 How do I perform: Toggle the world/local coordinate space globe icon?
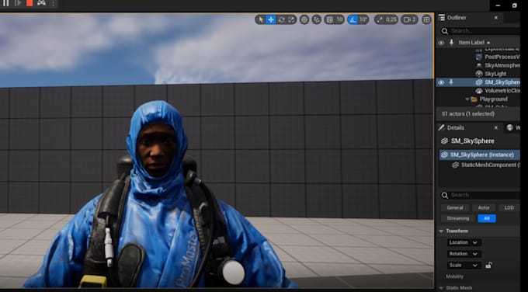click(x=304, y=19)
